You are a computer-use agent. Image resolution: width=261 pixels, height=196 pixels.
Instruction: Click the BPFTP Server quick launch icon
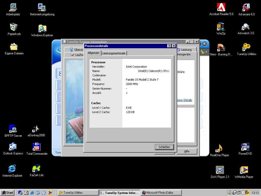[20, 193]
